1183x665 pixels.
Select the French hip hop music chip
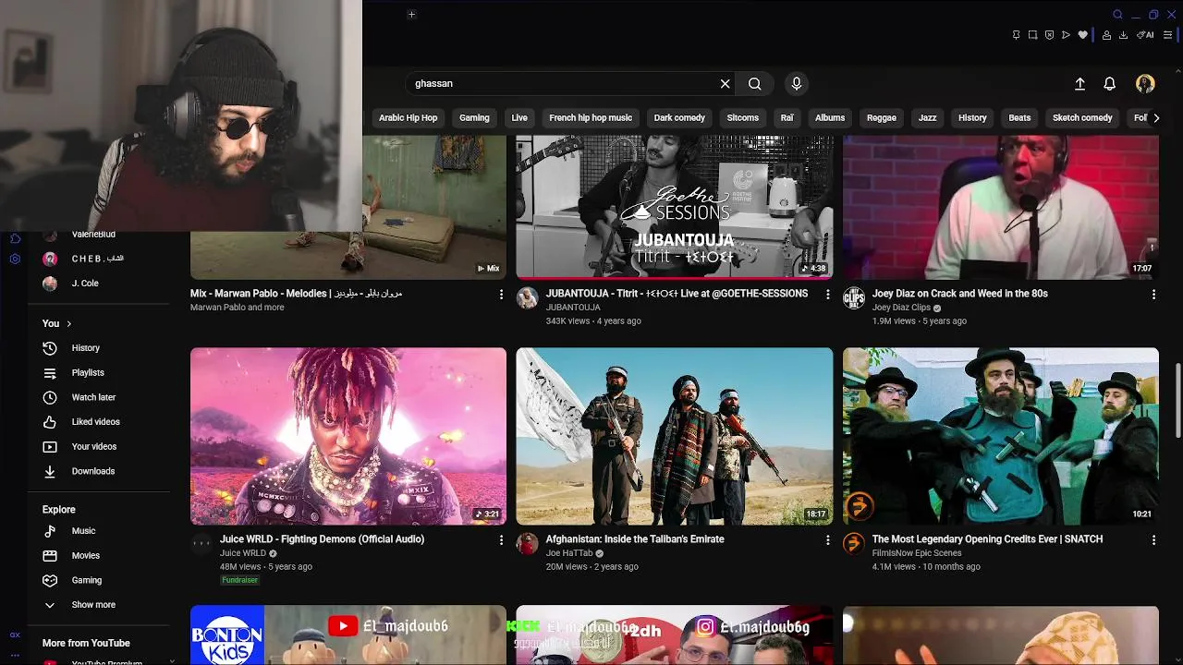click(591, 117)
